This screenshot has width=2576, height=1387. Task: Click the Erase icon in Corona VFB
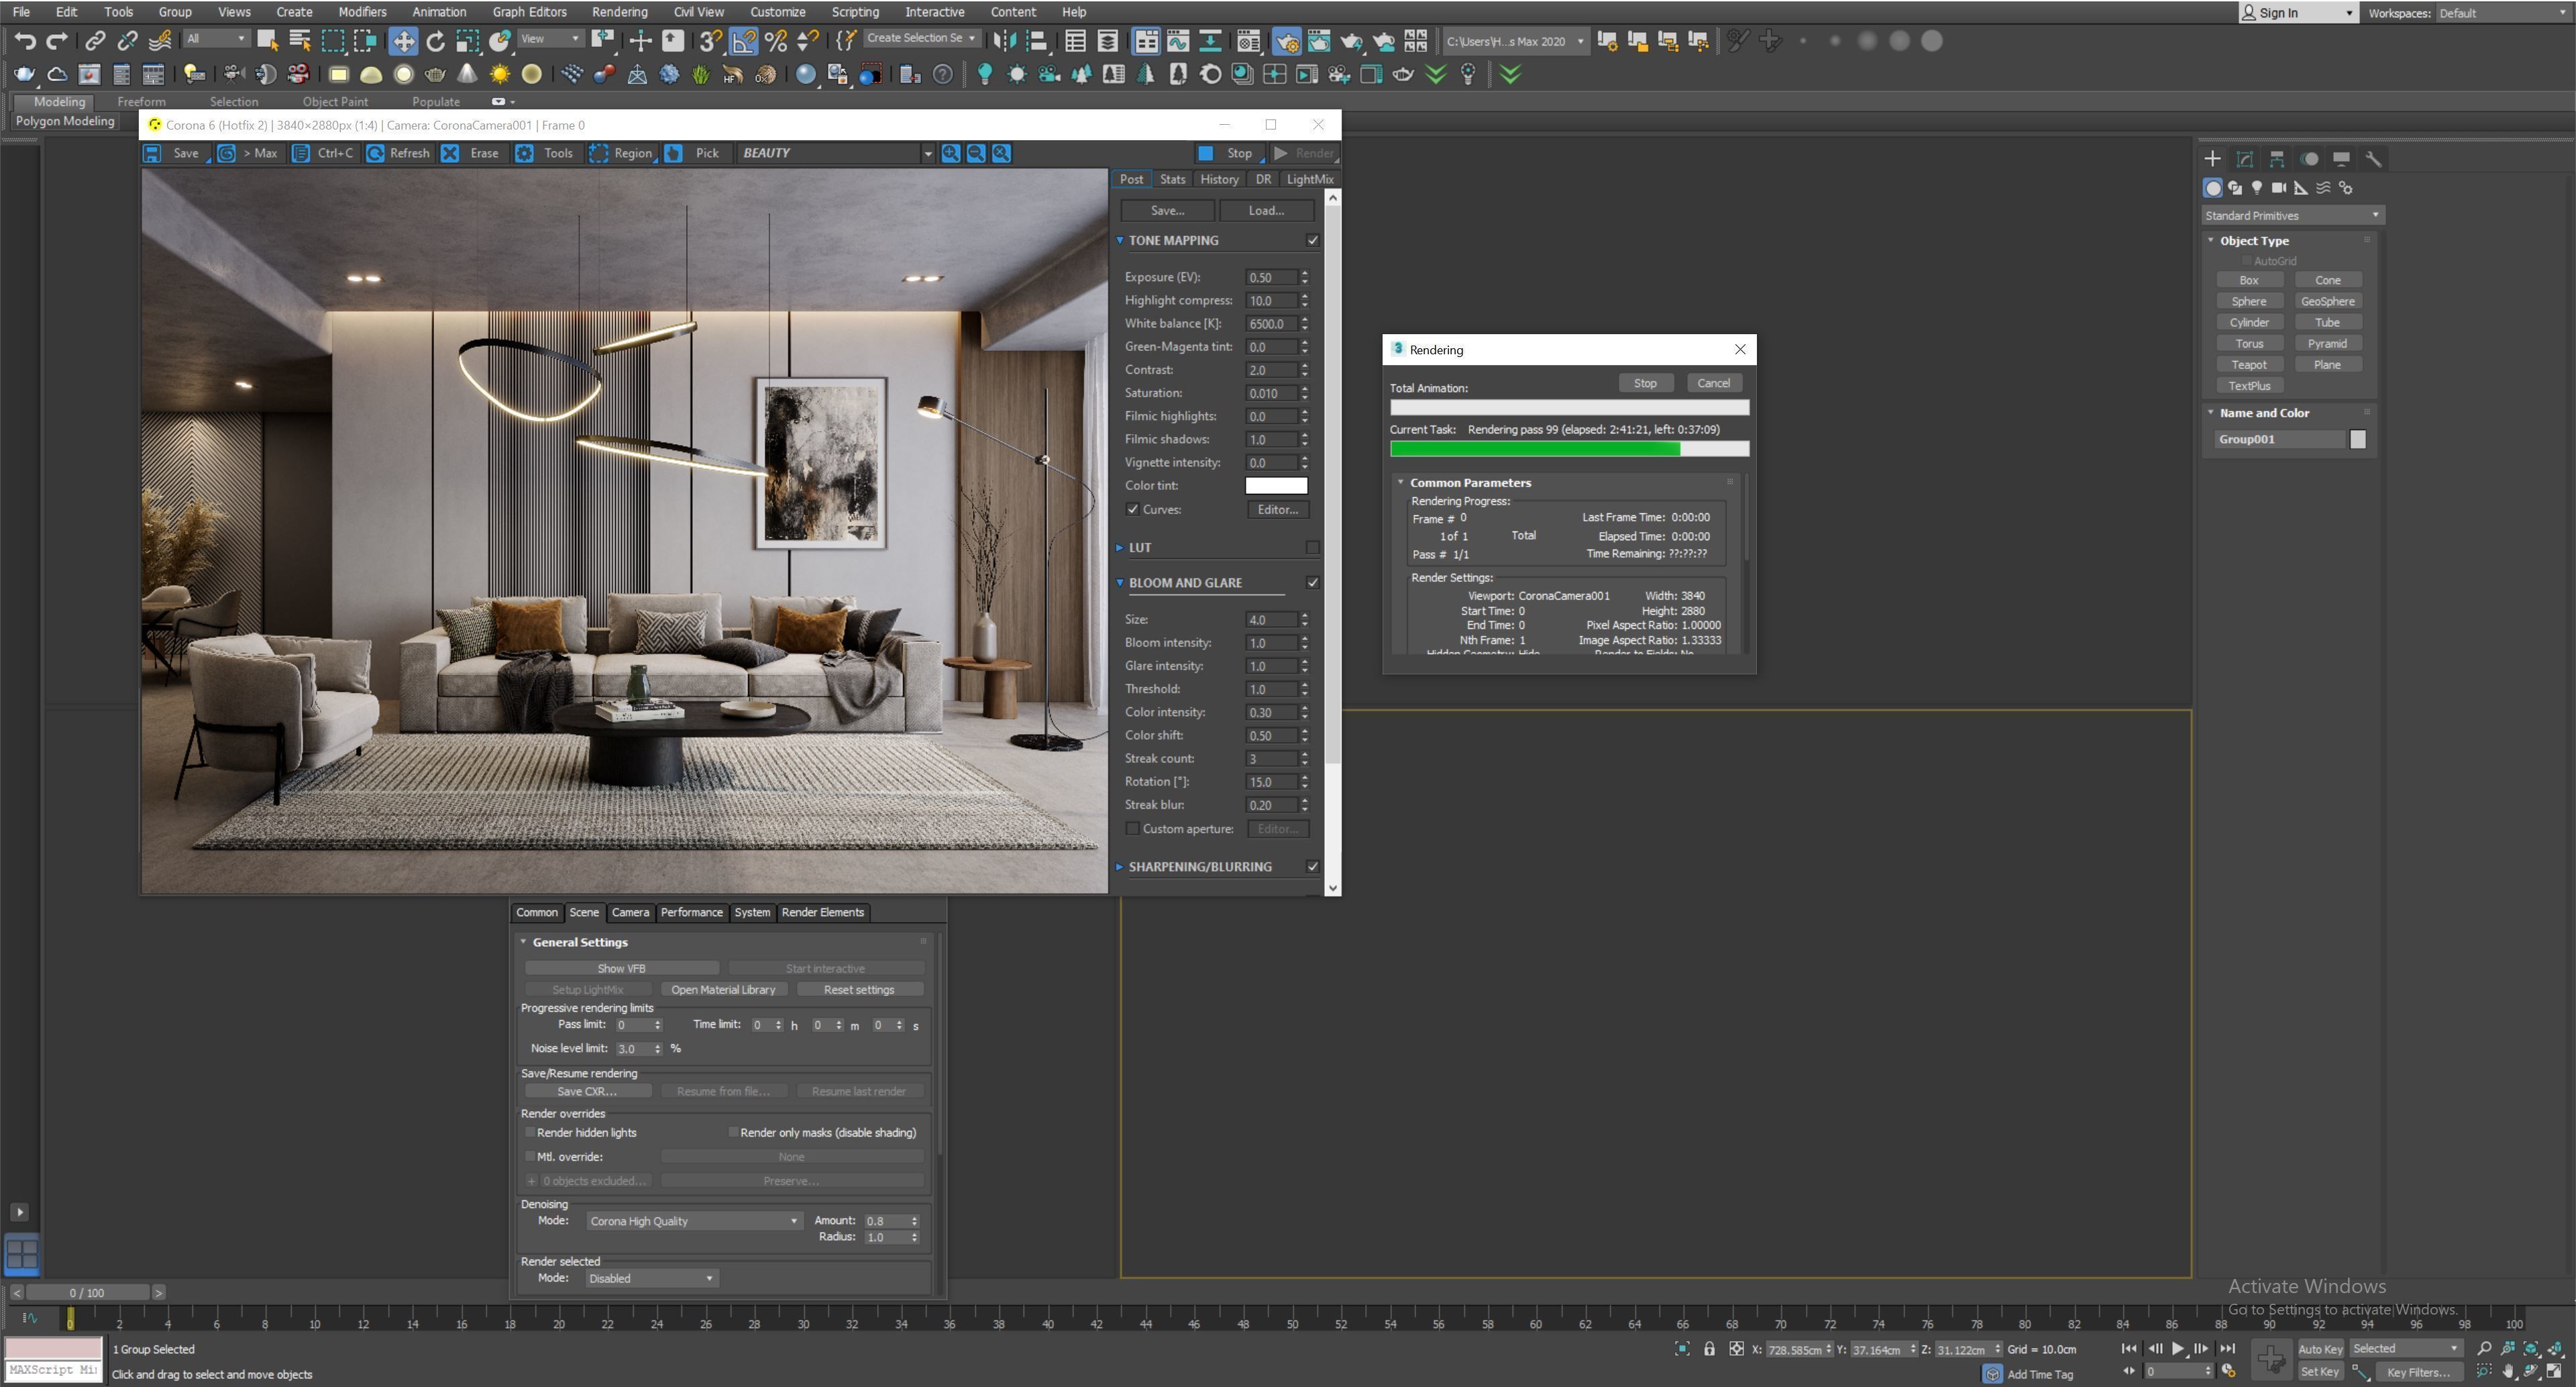[x=450, y=153]
